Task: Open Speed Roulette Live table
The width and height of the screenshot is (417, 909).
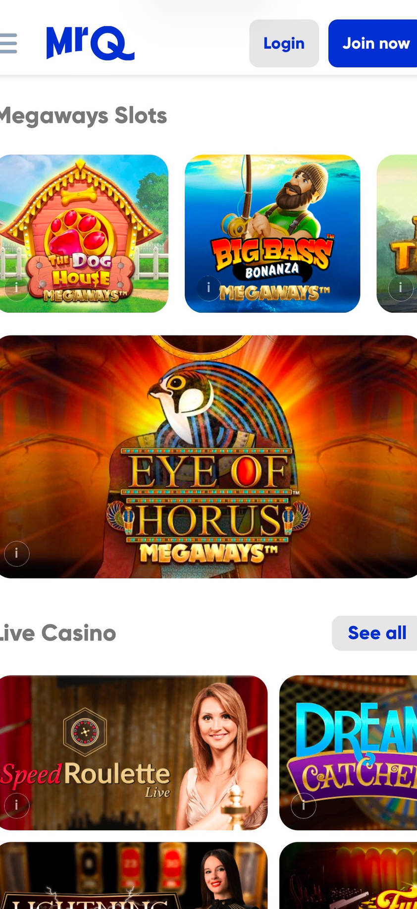Action: [133, 752]
